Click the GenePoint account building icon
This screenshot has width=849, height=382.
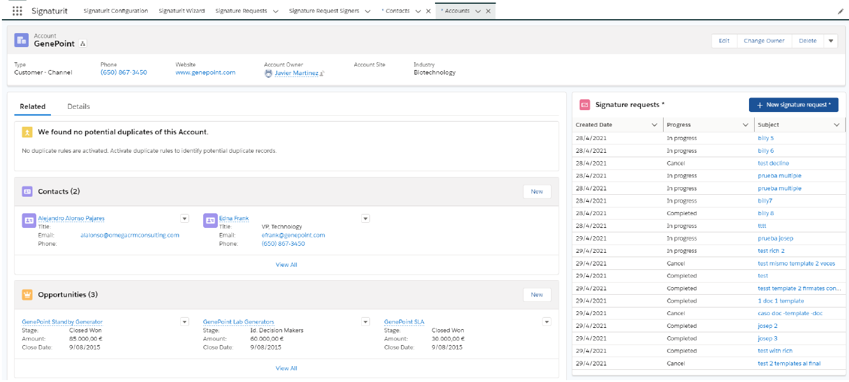(21, 40)
